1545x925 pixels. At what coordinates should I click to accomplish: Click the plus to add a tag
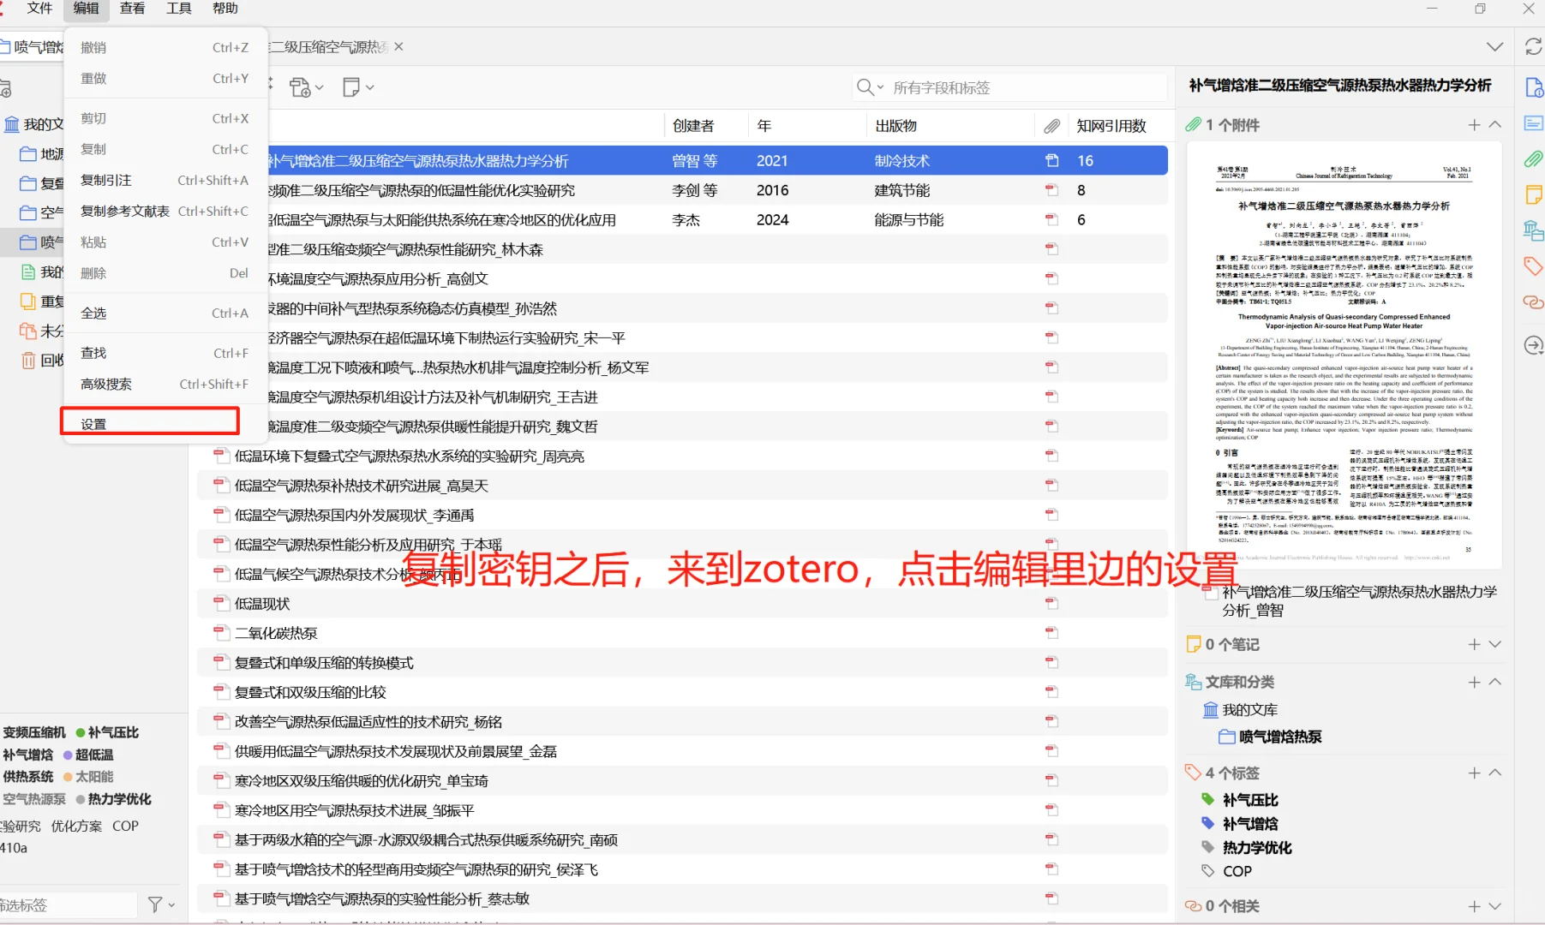click(1473, 772)
